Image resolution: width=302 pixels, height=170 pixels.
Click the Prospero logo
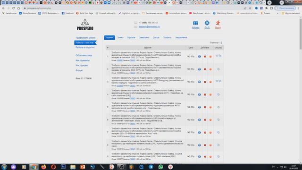(x=85, y=25)
